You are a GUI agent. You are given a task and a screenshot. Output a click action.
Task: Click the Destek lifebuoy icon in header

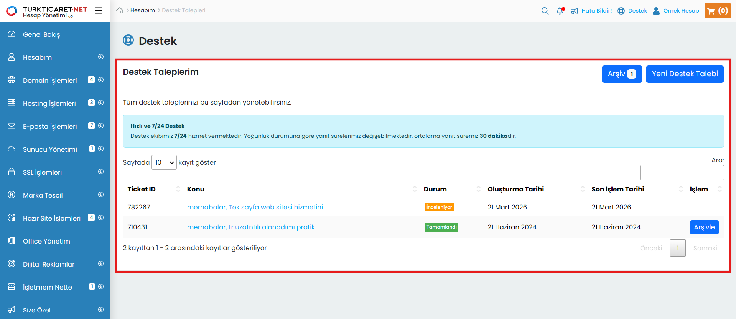coord(621,11)
